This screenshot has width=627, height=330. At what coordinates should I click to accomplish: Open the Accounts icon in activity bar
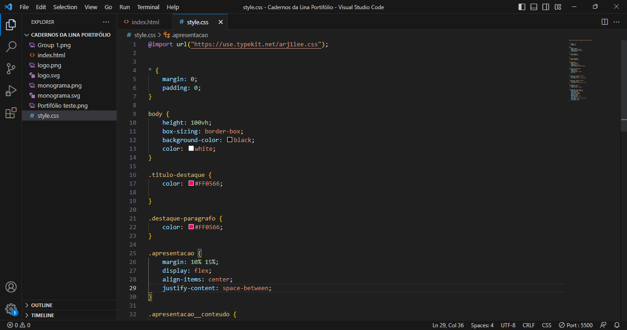pyautogui.click(x=11, y=287)
